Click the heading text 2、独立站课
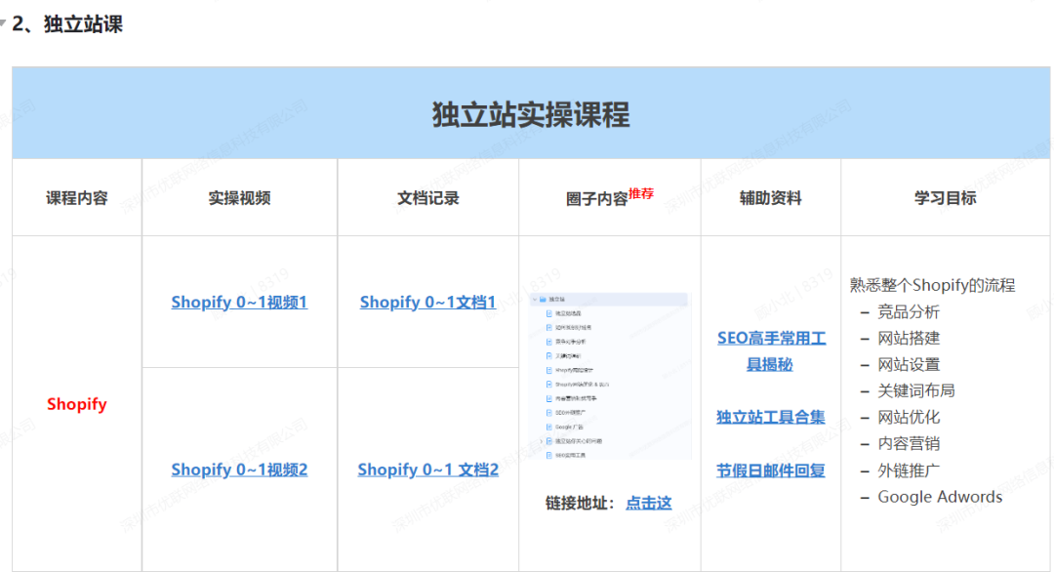This screenshot has width=1054, height=572. point(67,24)
